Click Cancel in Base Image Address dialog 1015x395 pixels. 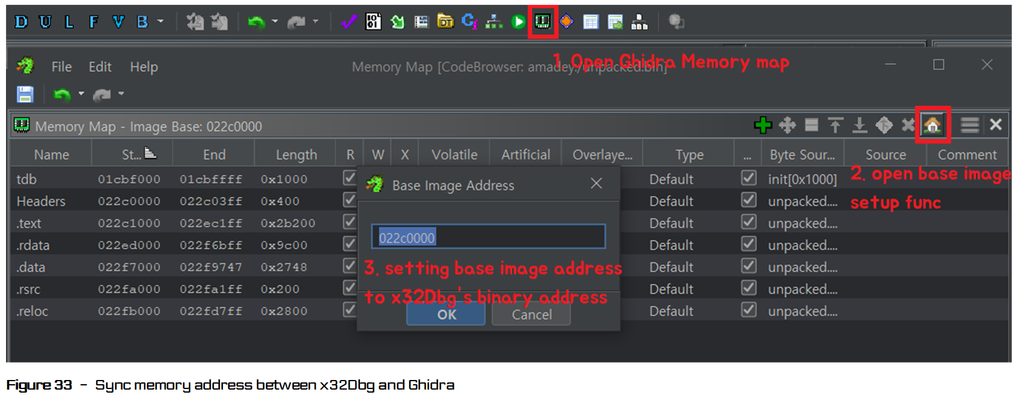(x=531, y=315)
